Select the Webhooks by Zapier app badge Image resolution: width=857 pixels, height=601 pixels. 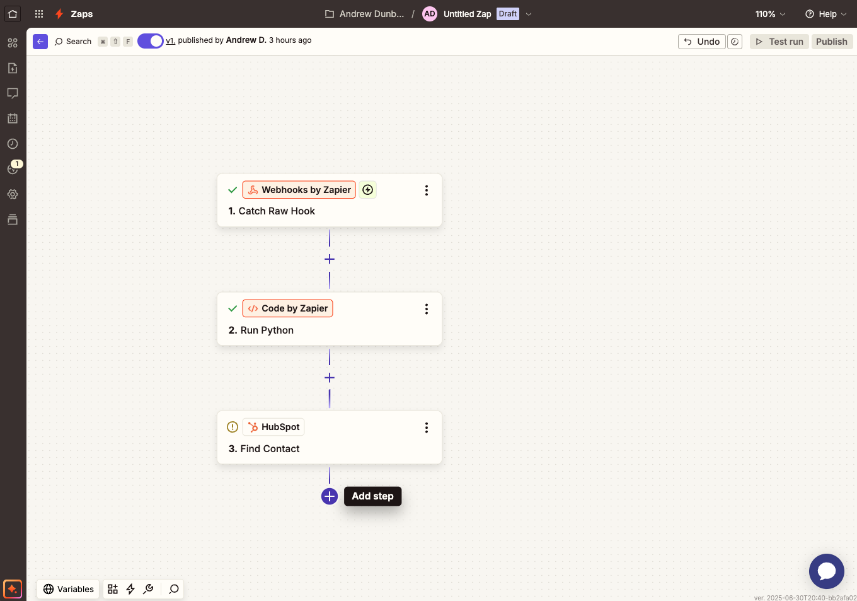[299, 190]
